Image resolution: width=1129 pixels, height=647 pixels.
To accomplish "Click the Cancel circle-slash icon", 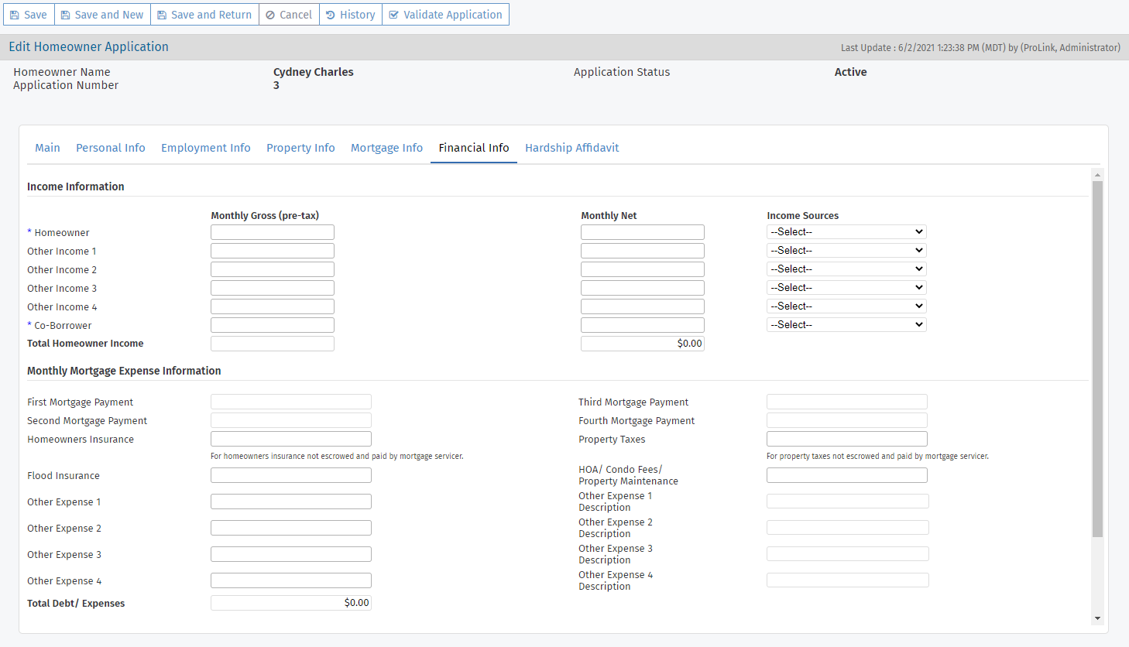I will [x=270, y=15].
